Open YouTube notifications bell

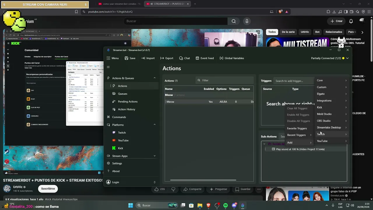pyautogui.click(x=351, y=21)
